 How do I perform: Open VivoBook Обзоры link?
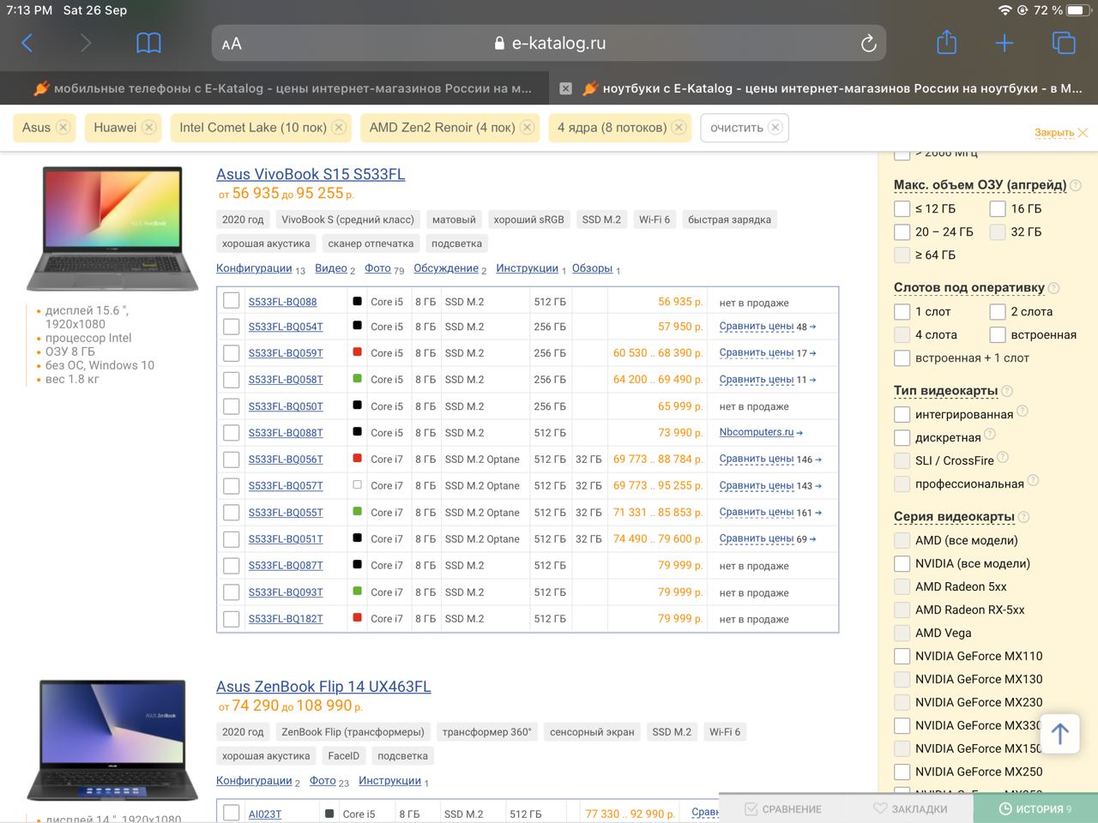(x=592, y=268)
